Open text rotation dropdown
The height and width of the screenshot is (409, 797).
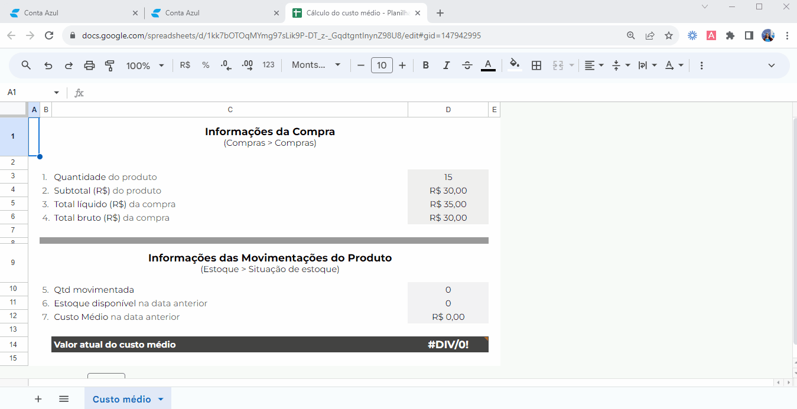click(674, 66)
